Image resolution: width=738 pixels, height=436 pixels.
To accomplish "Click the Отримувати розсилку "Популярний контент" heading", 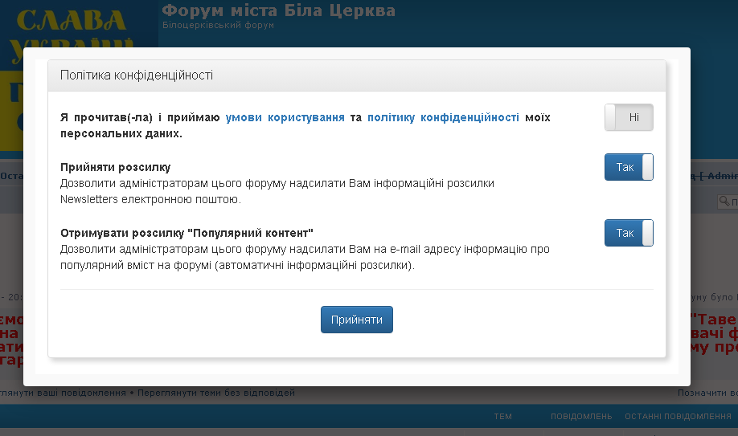I will point(187,233).
